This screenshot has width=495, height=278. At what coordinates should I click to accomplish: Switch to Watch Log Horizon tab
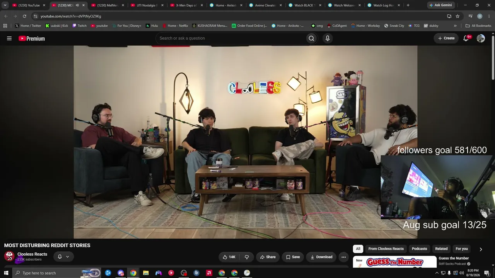pyautogui.click(x=383, y=5)
